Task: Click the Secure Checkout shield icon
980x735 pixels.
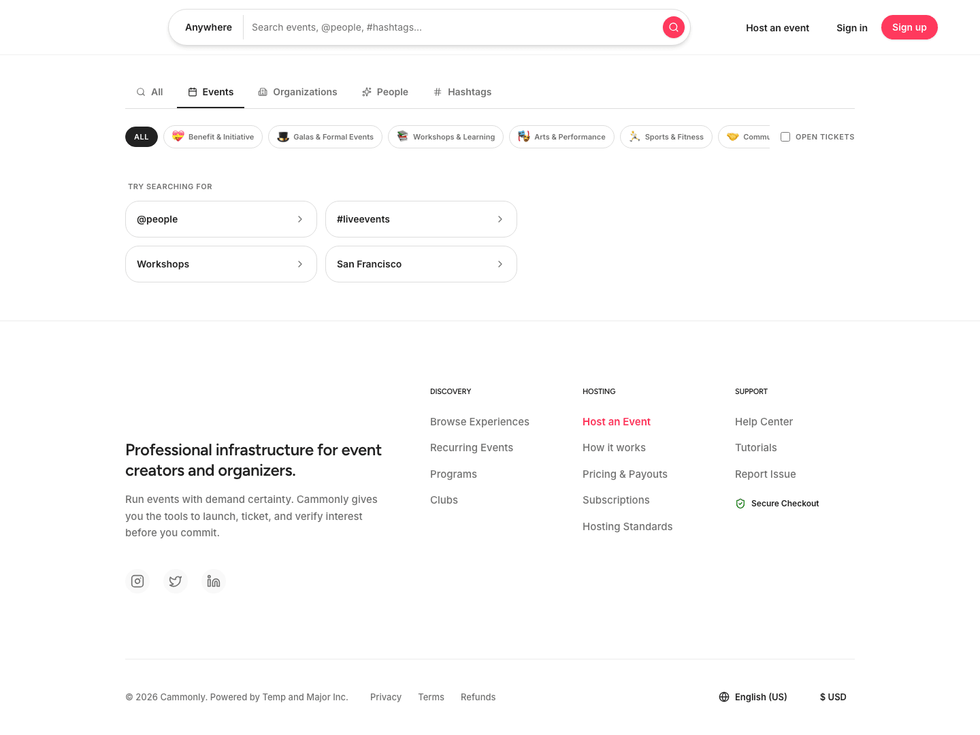Action: [740, 504]
